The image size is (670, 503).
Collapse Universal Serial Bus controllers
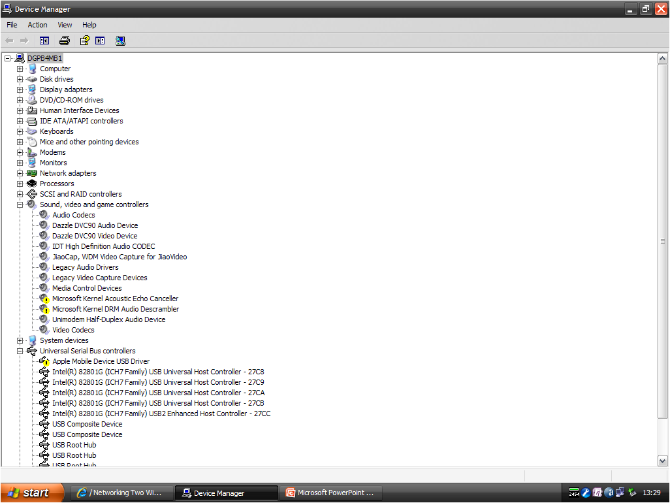(20, 351)
